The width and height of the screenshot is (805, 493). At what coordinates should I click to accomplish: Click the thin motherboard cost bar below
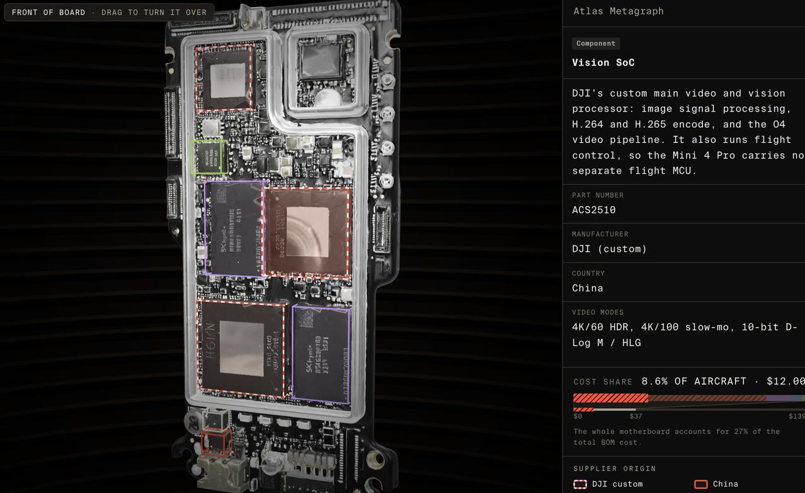(x=689, y=409)
